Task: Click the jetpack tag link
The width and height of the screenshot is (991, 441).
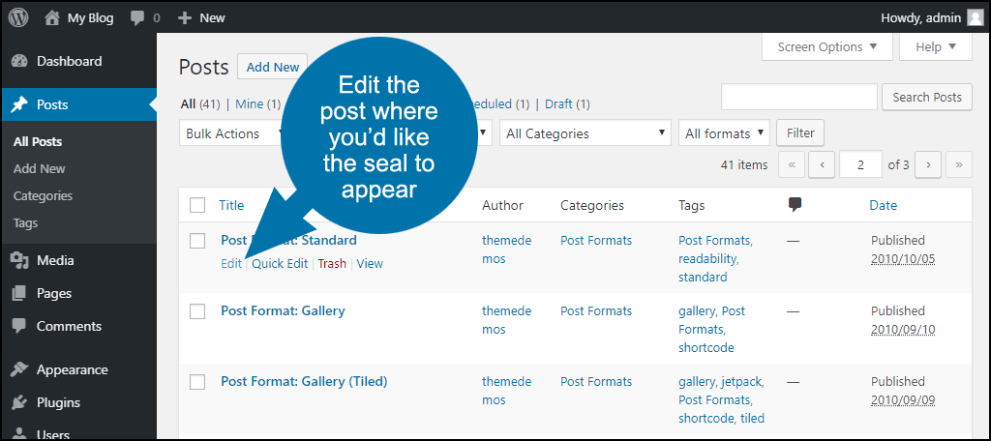Action: (741, 382)
